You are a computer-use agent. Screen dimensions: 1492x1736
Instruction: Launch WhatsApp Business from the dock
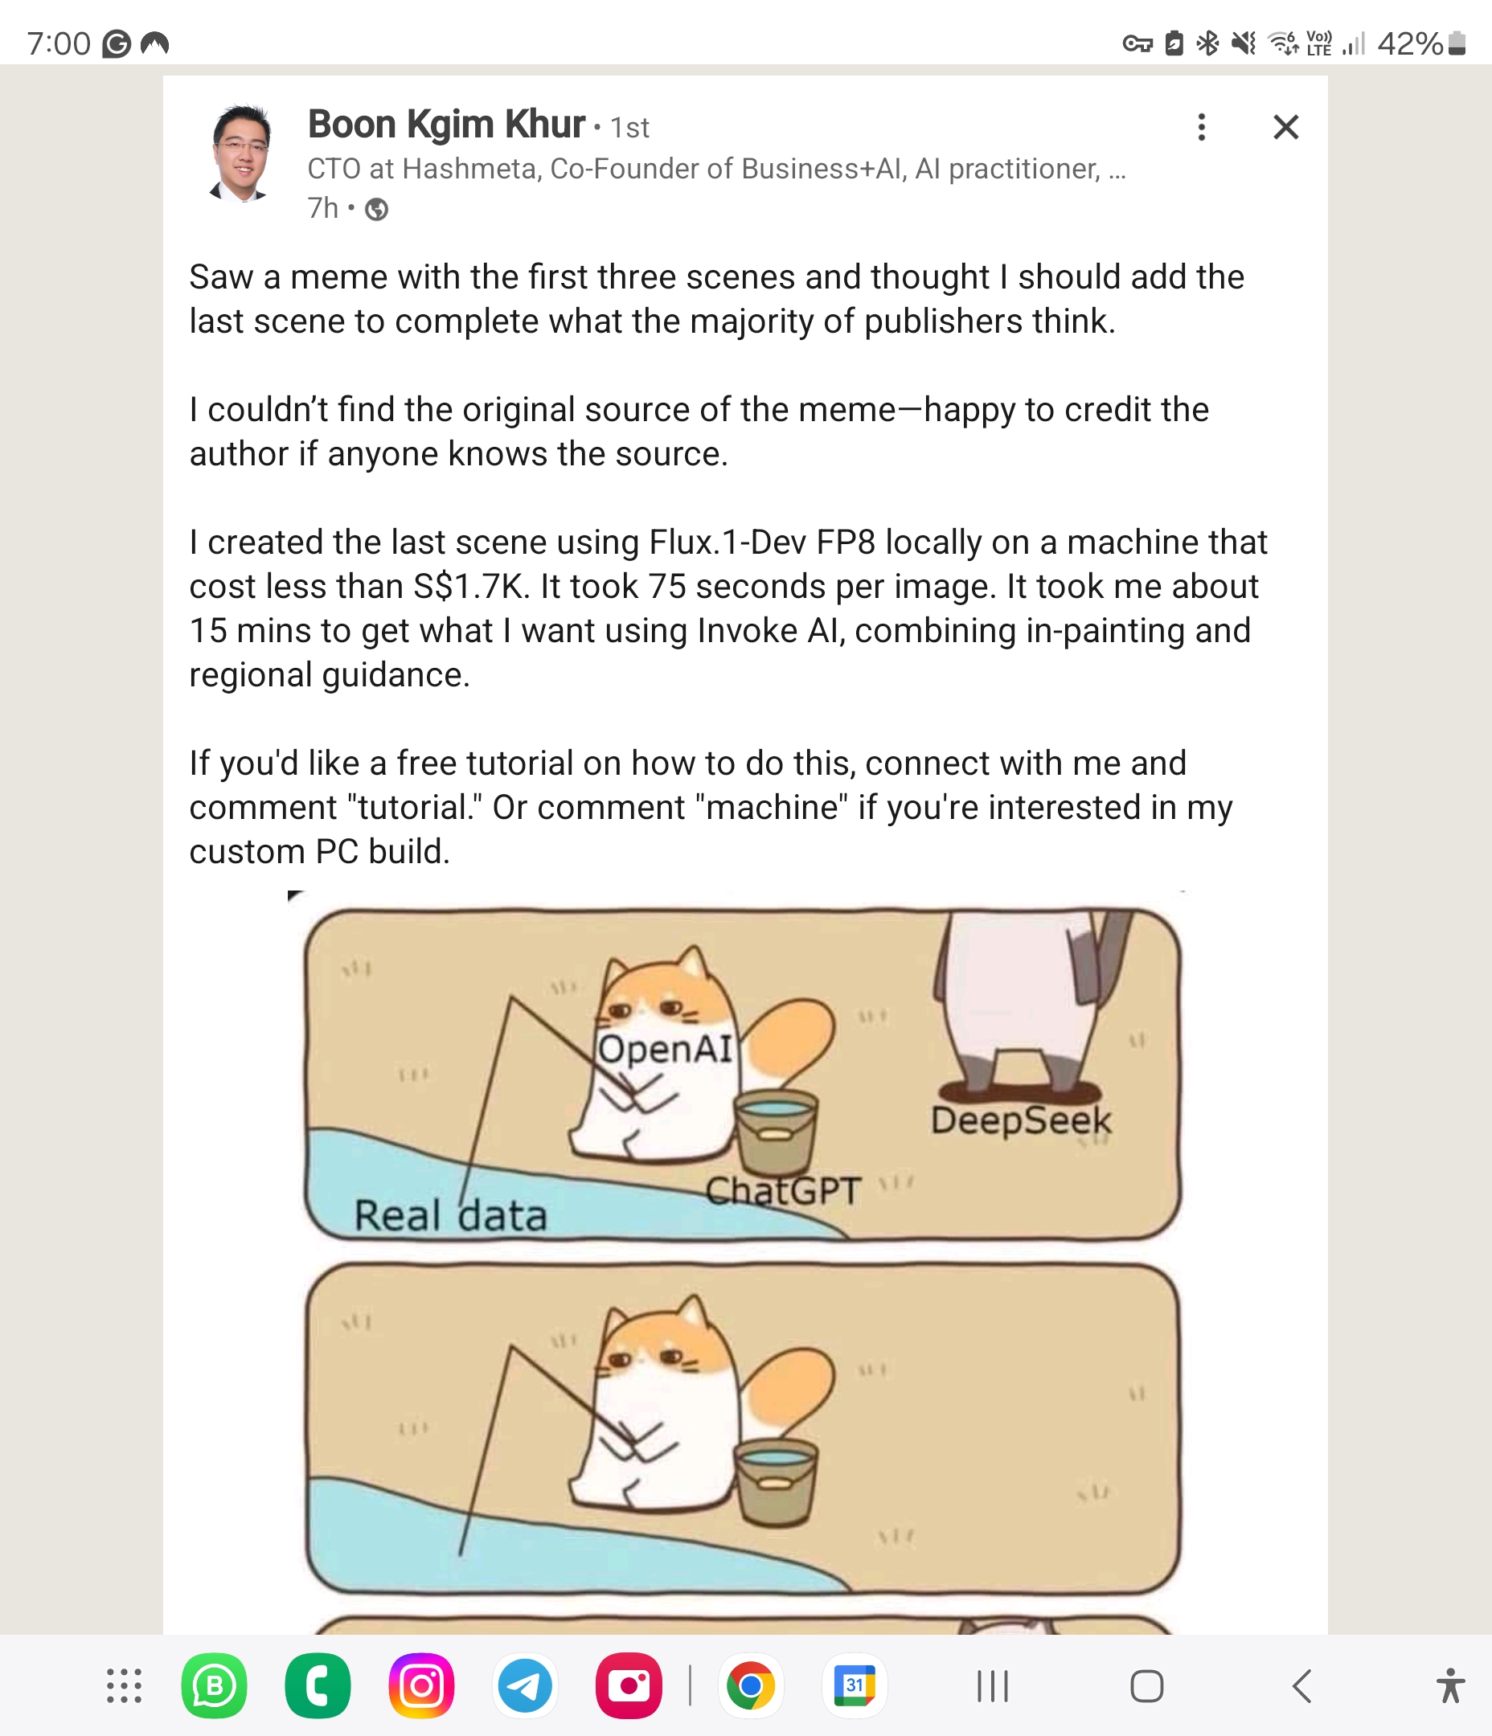[x=215, y=1685]
